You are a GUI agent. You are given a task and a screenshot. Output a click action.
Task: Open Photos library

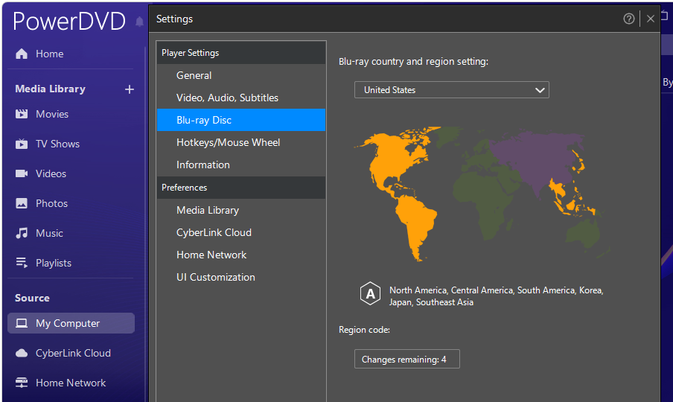[51, 203]
